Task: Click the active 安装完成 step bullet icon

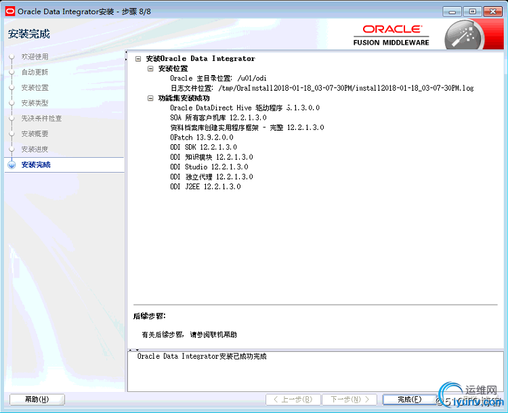Action: 12,165
